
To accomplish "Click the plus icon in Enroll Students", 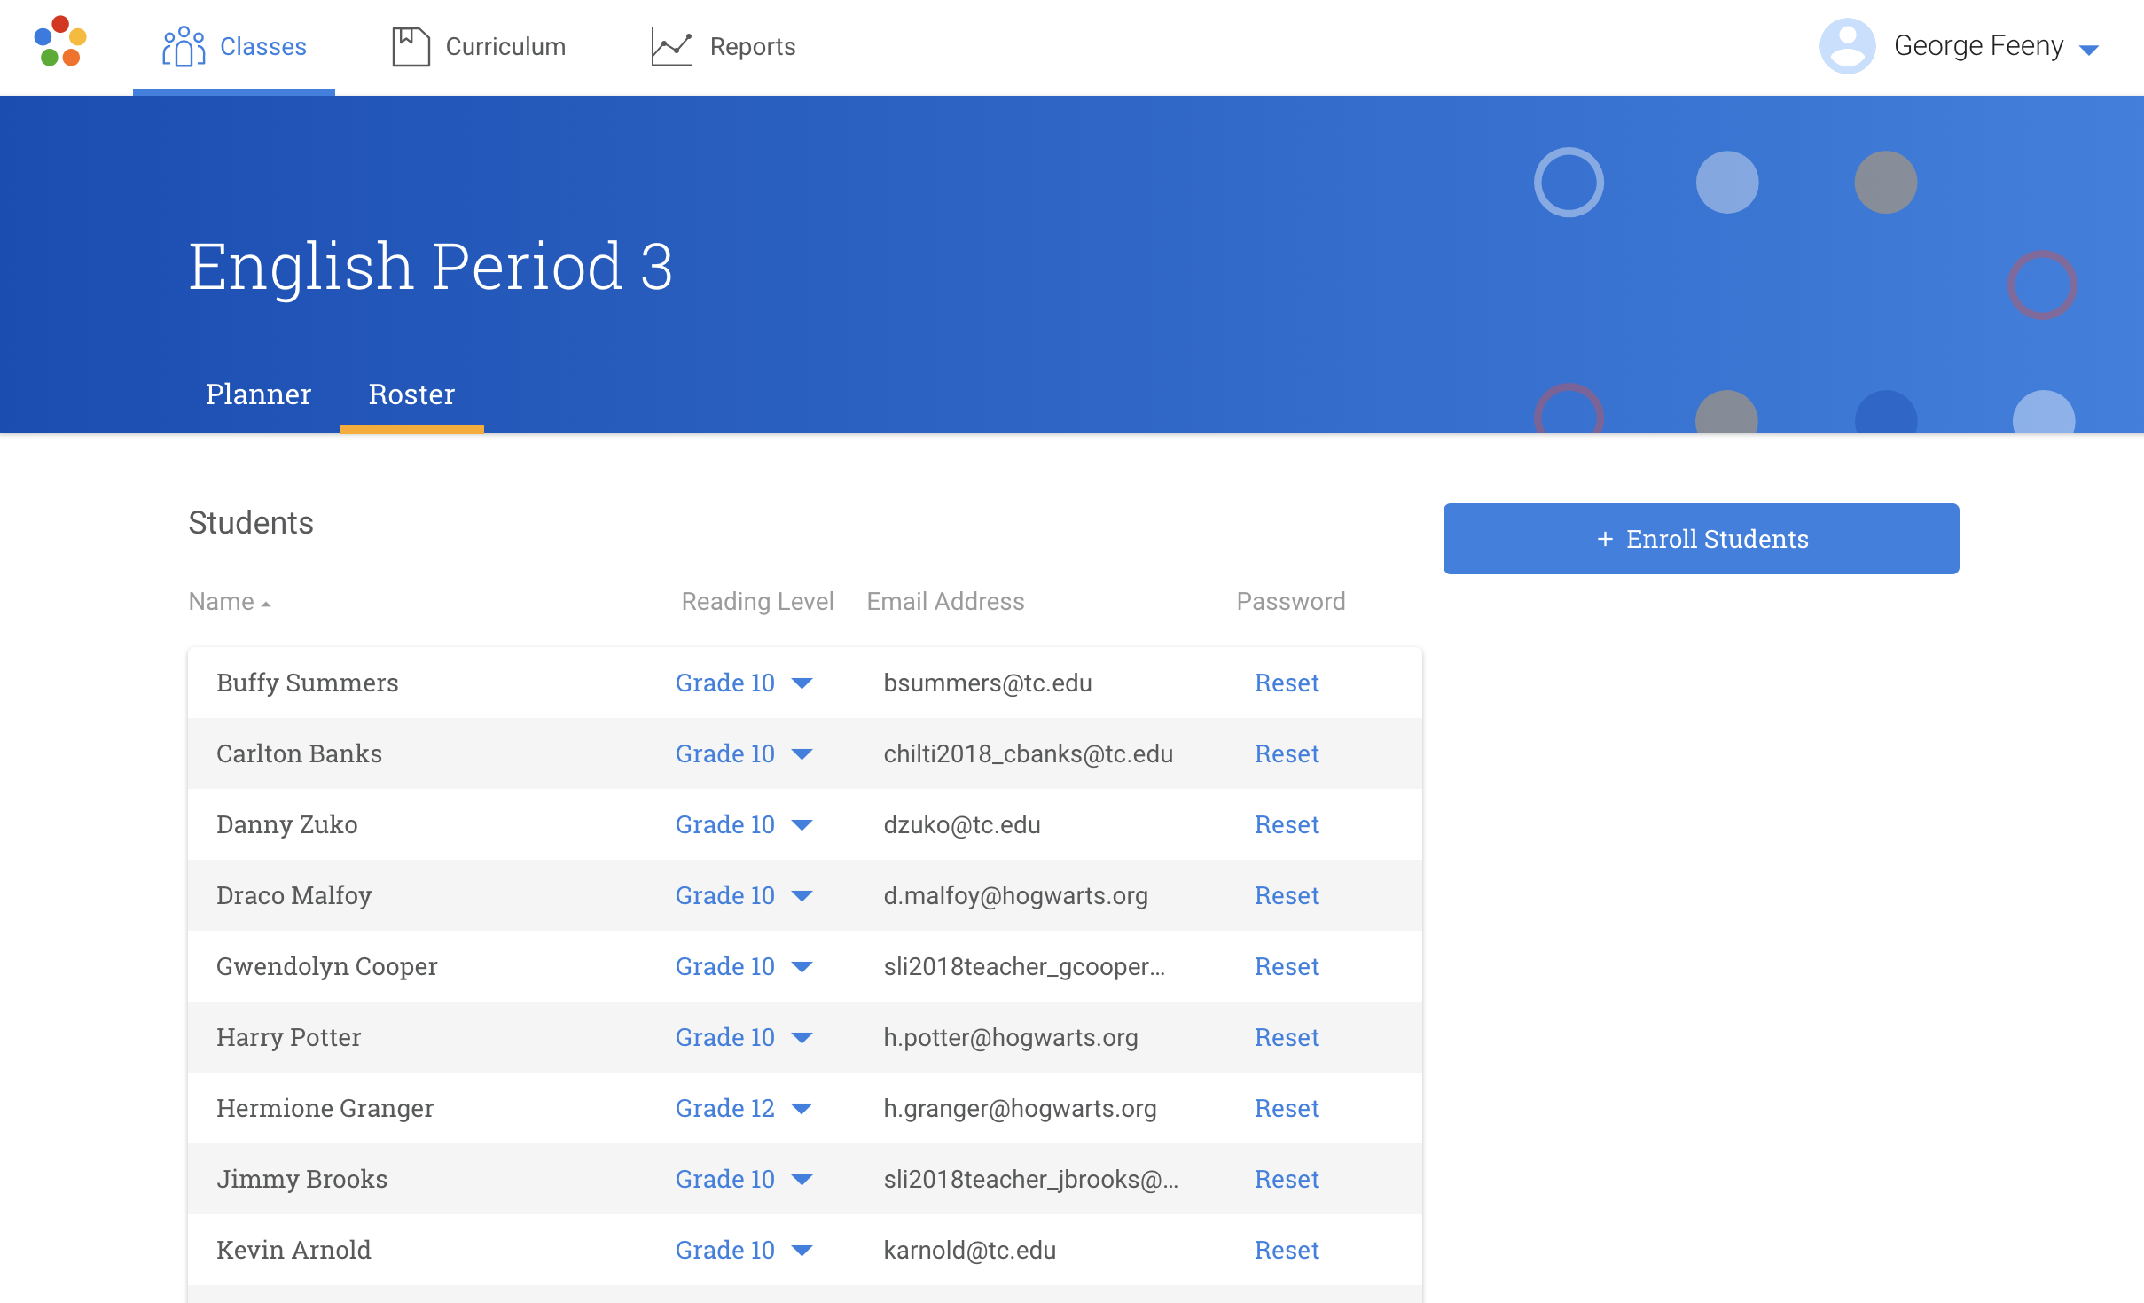I will click(1604, 539).
